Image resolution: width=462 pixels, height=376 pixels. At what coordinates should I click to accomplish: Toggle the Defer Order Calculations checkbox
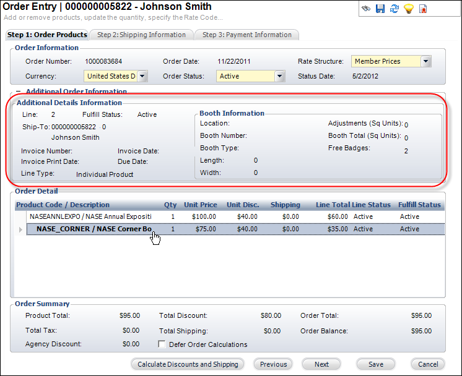click(x=162, y=344)
